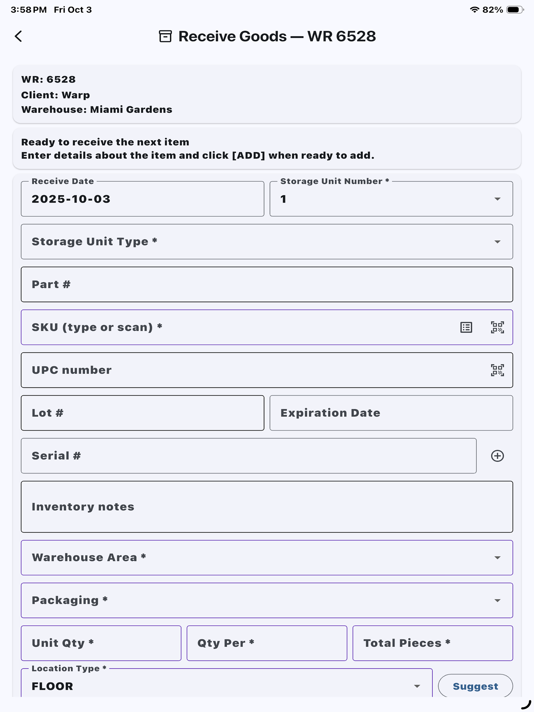Focus the Inventory notes text area

(x=267, y=507)
